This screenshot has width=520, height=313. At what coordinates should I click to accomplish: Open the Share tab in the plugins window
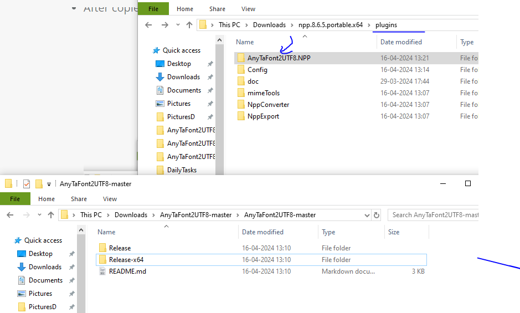(217, 9)
